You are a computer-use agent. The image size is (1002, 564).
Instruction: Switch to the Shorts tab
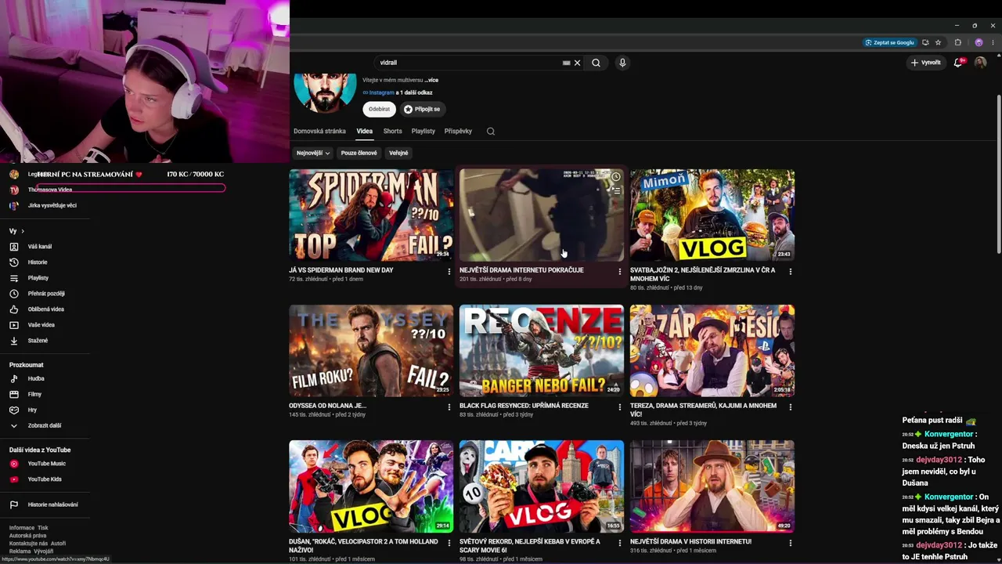tap(392, 132)
